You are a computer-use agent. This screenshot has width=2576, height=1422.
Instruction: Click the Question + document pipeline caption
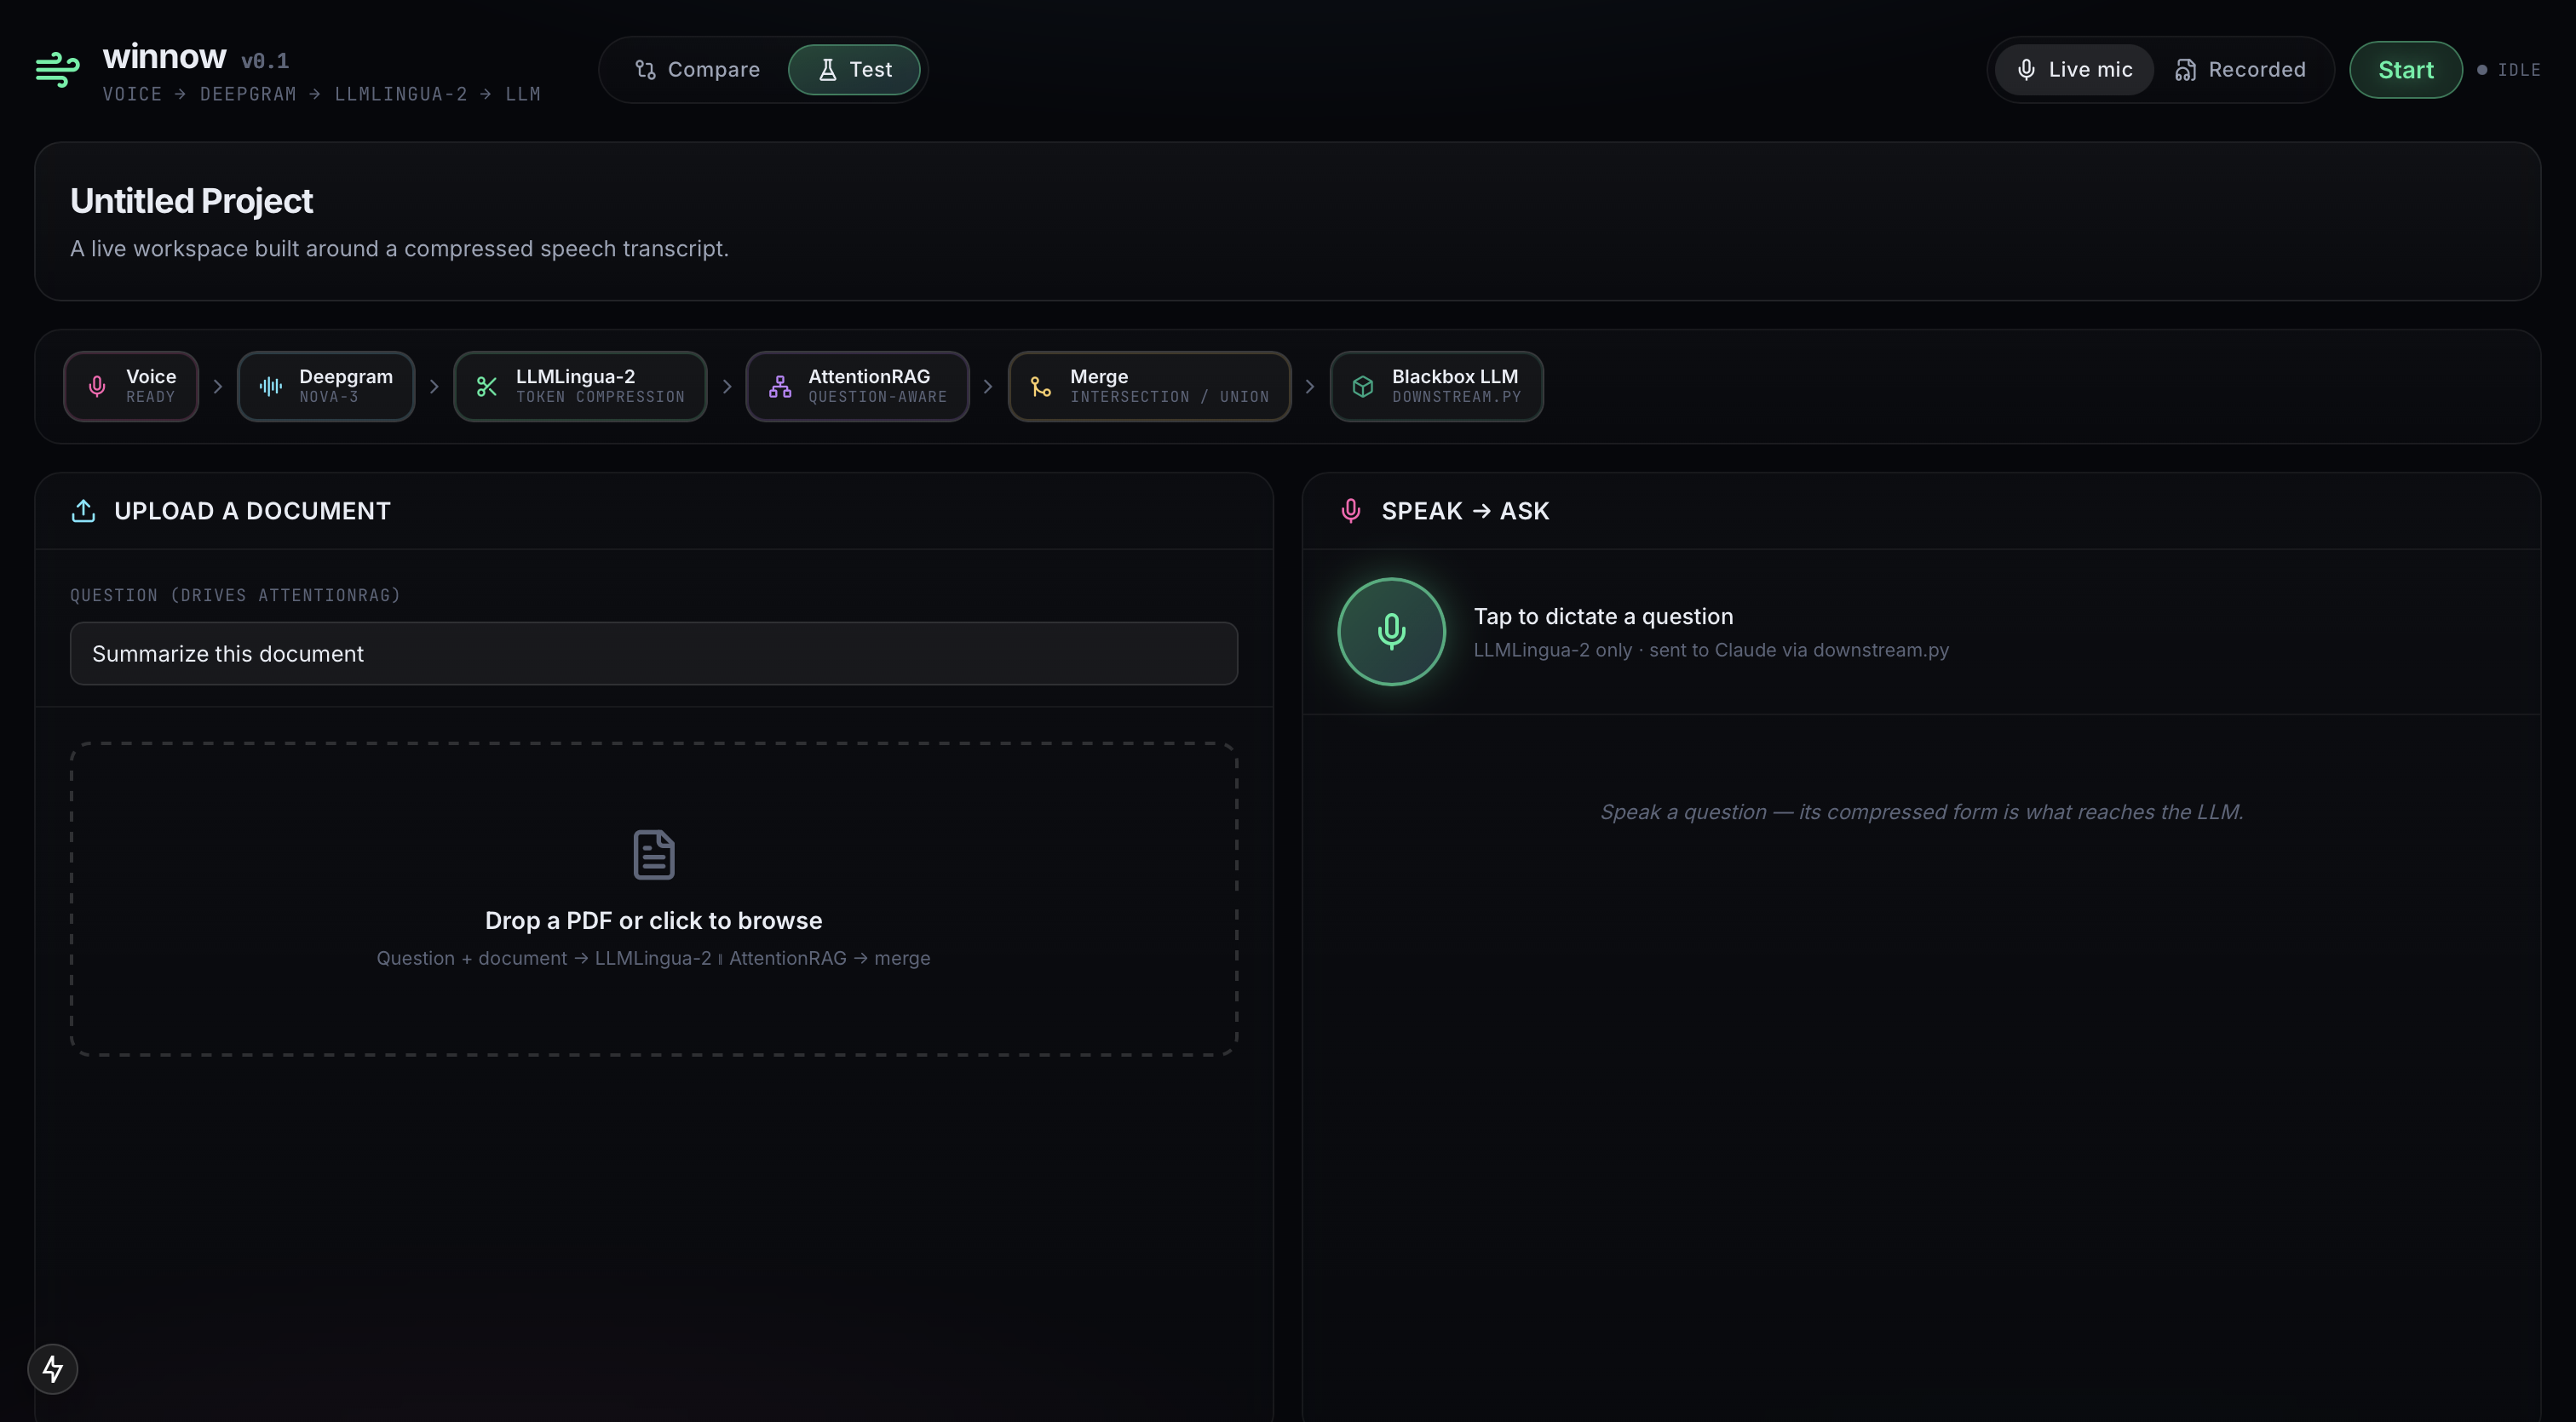653,958
